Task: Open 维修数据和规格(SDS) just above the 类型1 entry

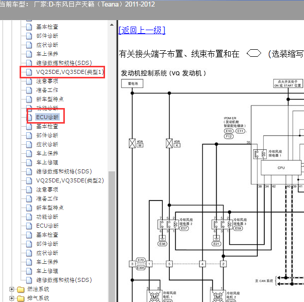Action: 64,63
